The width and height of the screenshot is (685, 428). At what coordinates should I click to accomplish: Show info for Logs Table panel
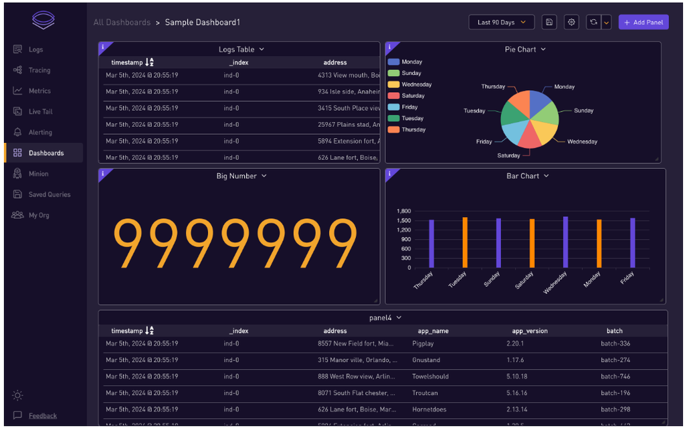[103, 47]
